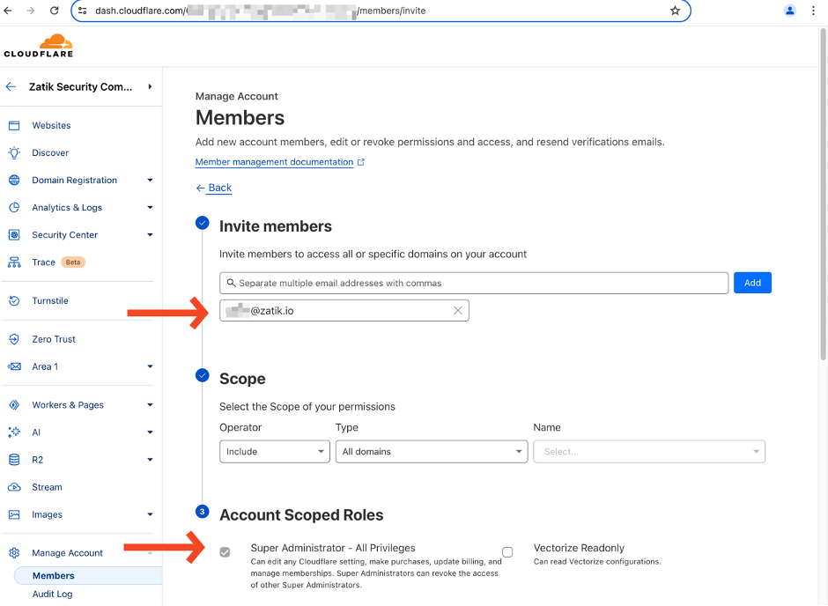
Task: Click the Websites sidebar icon
Action: click(14, 126)
